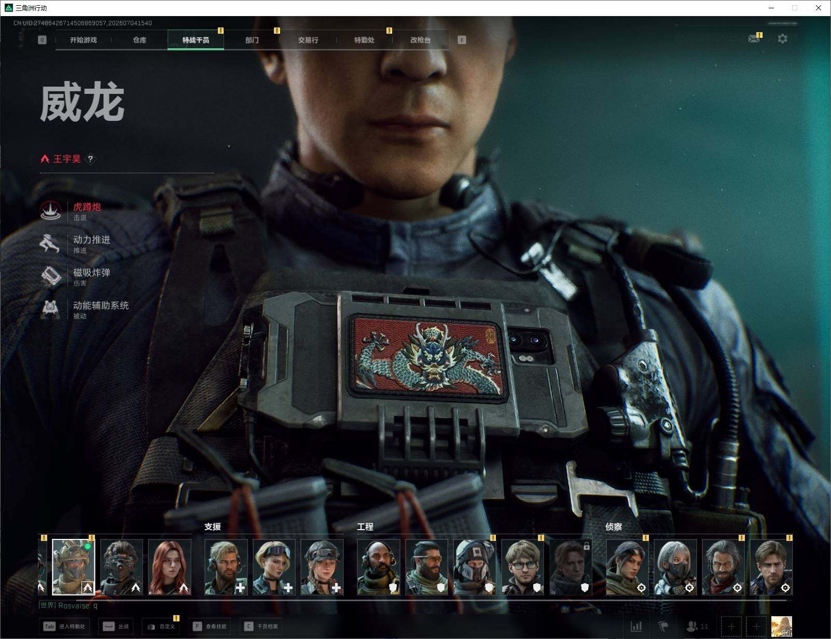831x639 pixels.
Task: Select the 虎蹲炮 skill icon
Action: point(51,211)
